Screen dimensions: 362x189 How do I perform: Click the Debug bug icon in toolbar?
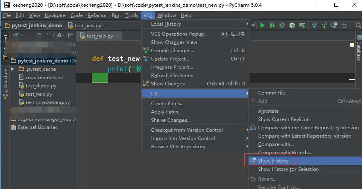pos(272,25)
